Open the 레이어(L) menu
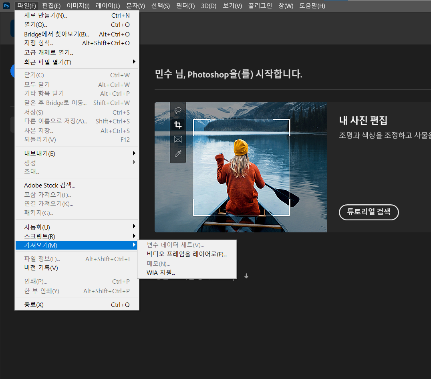Screen dimensions: 431x379 click(x=108, y=6)
